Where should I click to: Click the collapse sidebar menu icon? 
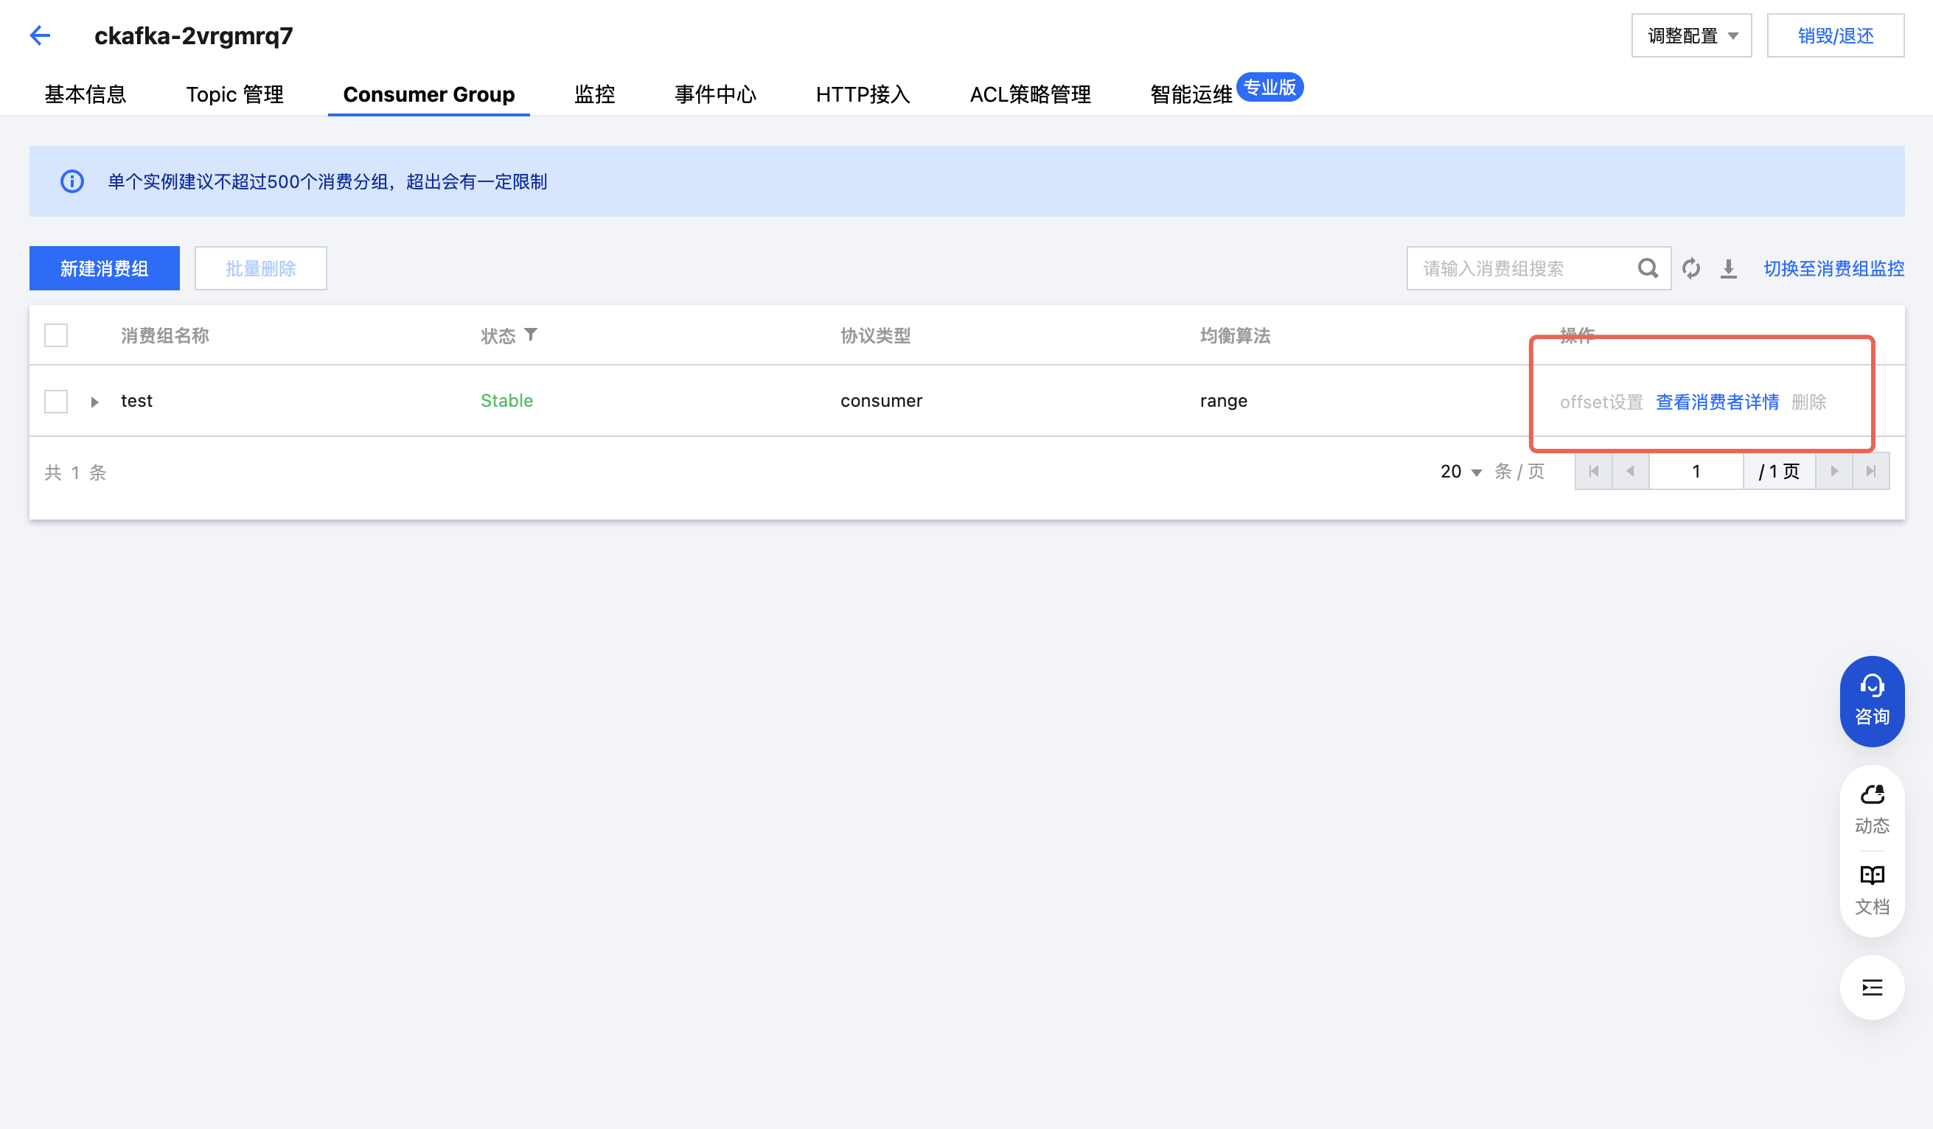[1872, 987]
